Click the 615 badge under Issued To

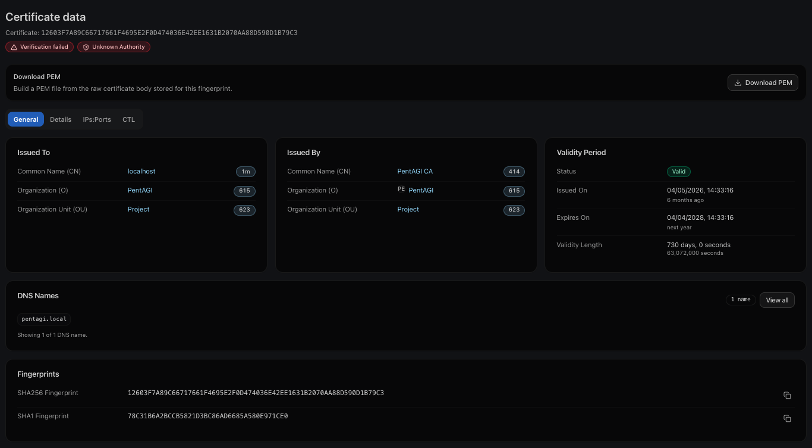coord(244,191)
